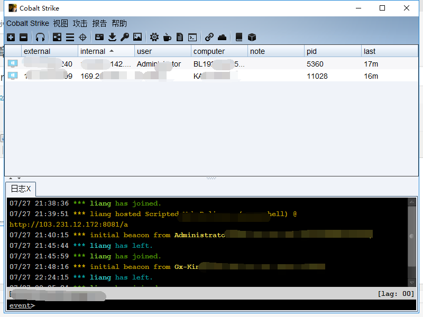Click the 21:45:59 liang has joined line
Image resolution: width=423 pixels, height=317 pixels.
point(85,256)
